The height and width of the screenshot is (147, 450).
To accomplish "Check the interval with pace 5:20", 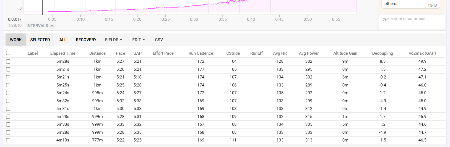I will coord(8,69).
